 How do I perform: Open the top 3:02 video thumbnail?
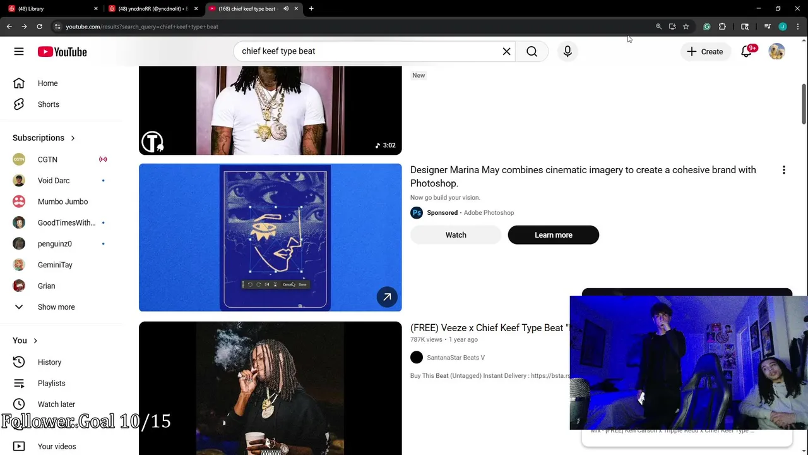270,111
